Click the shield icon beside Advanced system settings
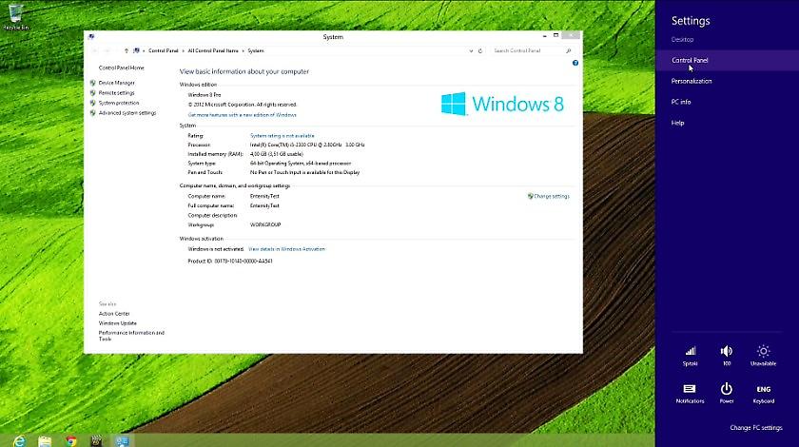The image size is (799, 447). (93, 113)
